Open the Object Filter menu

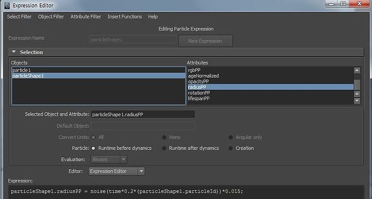(x=51, y=16)
